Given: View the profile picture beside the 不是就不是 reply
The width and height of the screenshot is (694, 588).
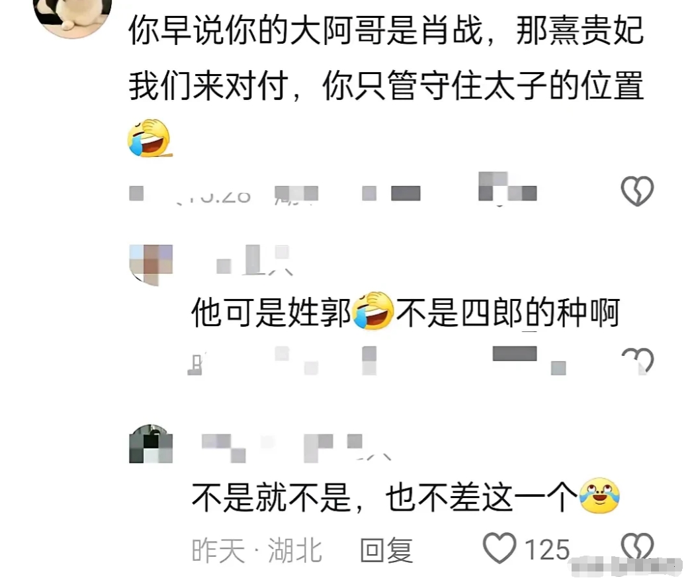Looking at the screenshot, I should (151, 444).
